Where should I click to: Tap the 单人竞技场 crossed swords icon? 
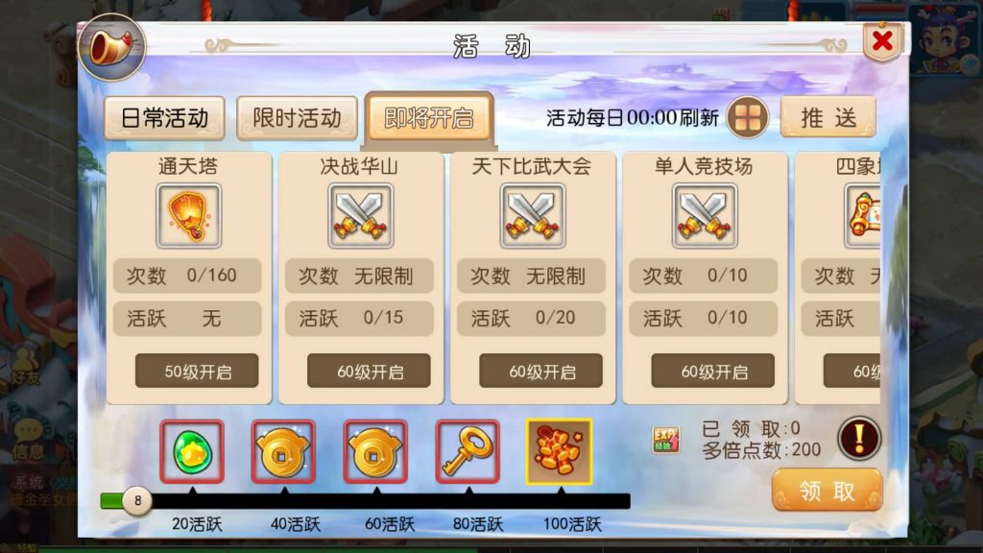705,216
